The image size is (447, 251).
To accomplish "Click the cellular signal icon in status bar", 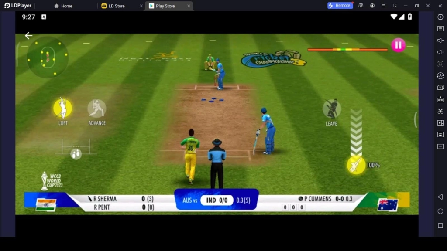I will pos(402,17).
